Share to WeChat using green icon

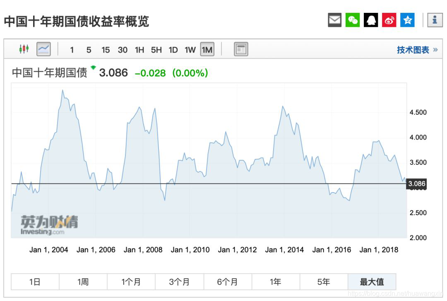point(353,20)
